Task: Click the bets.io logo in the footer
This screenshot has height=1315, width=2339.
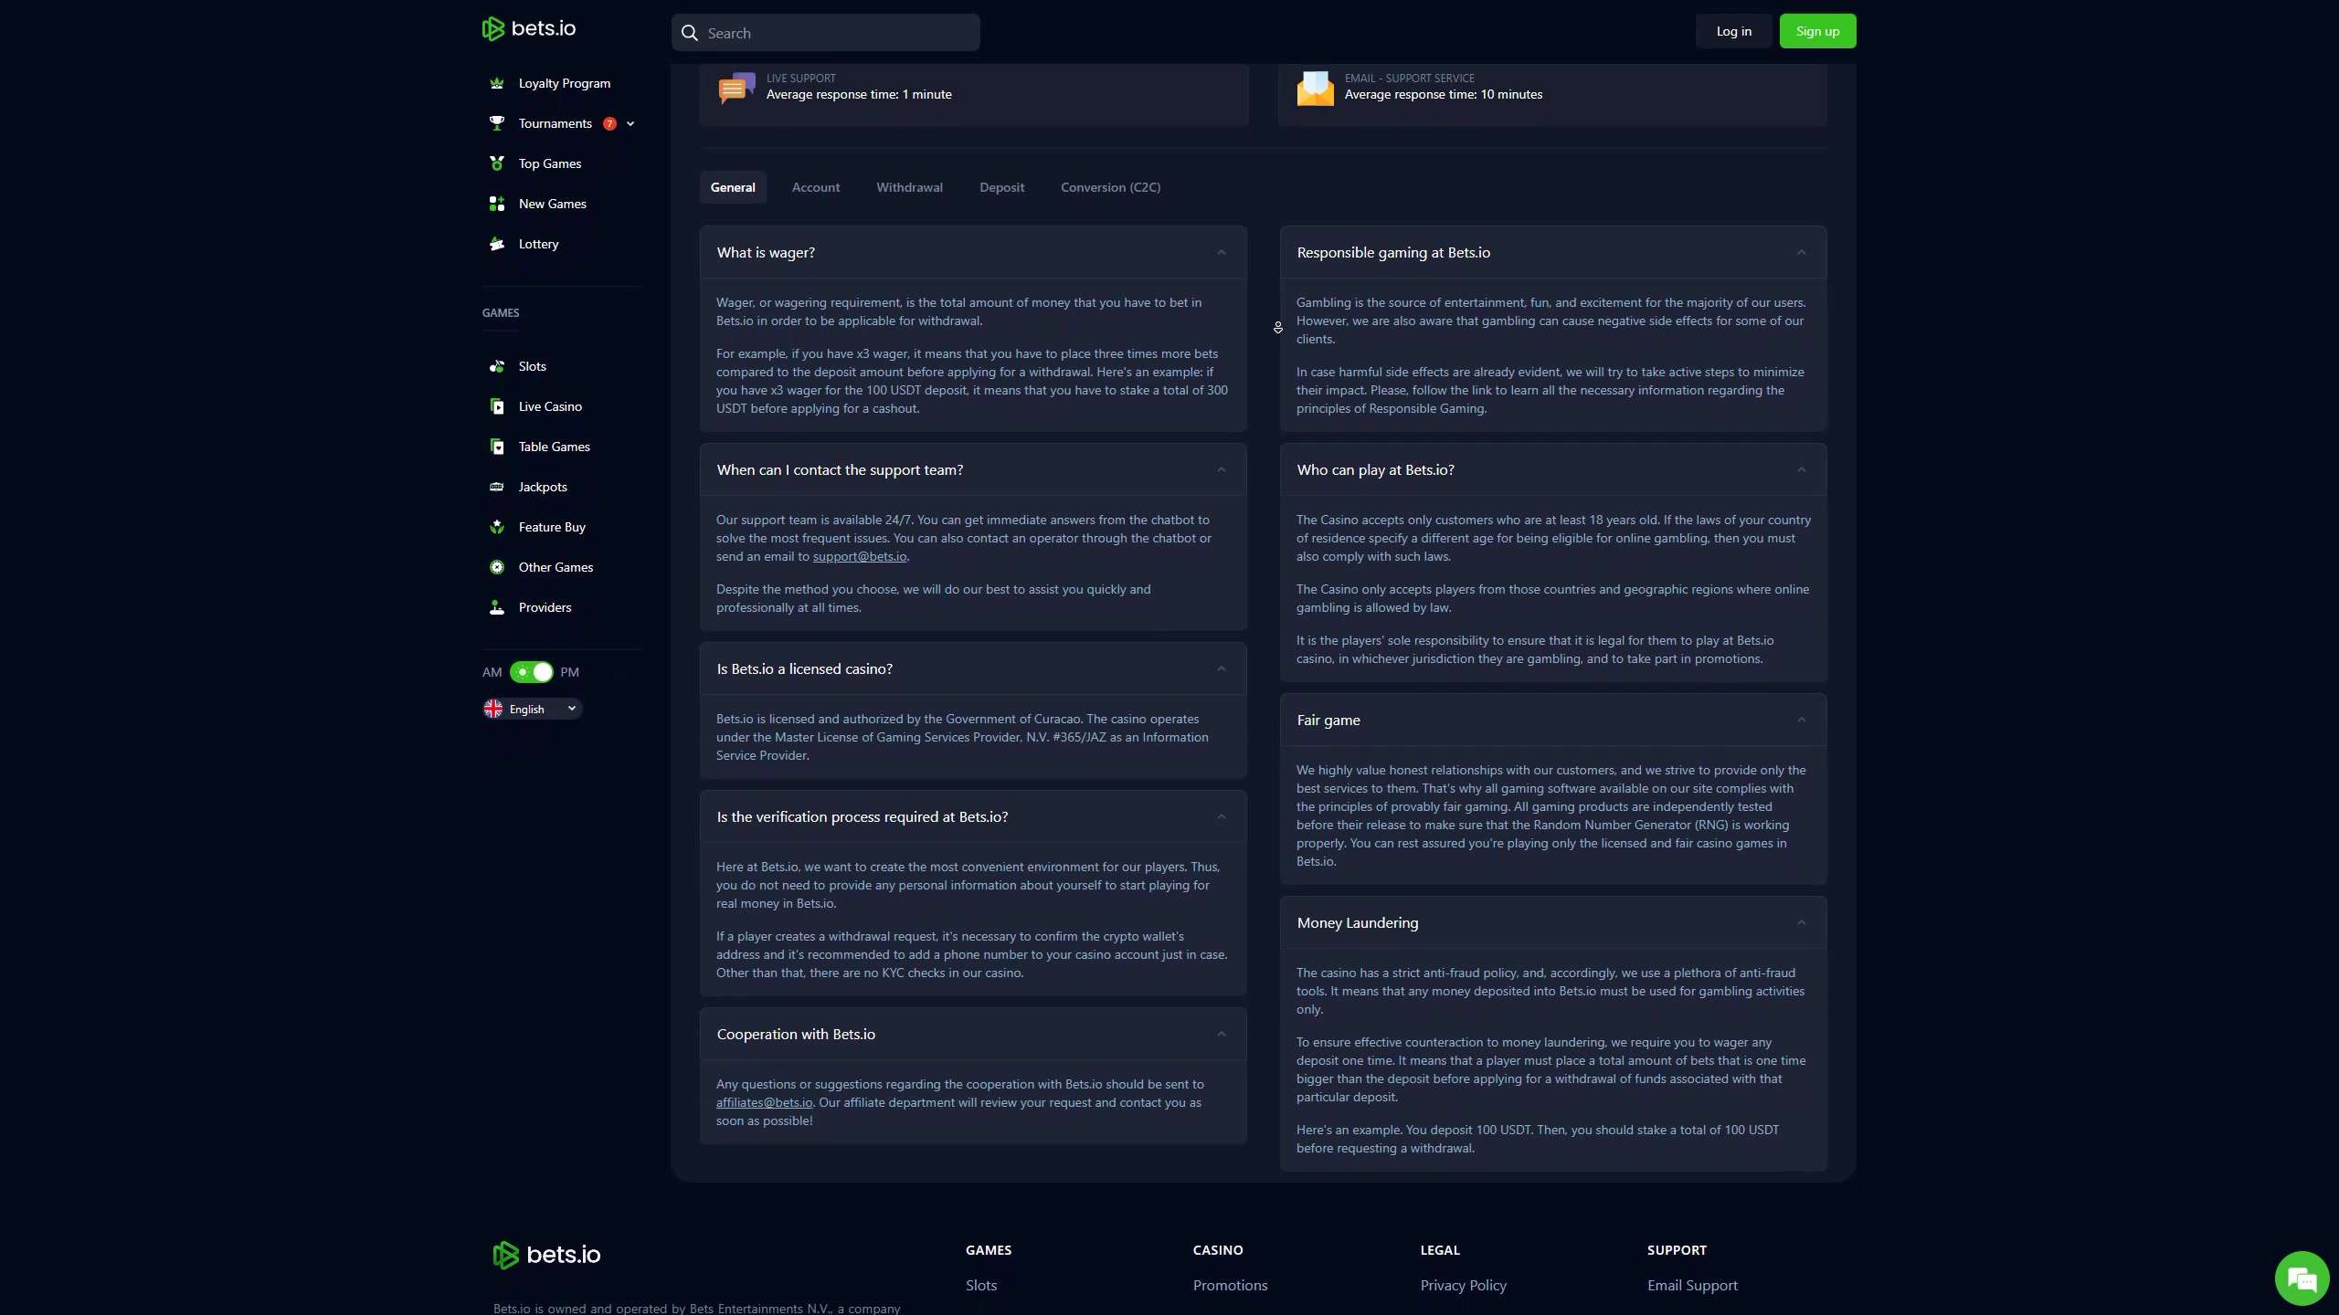Action: pyautogui.click(x=546, y=1255)
